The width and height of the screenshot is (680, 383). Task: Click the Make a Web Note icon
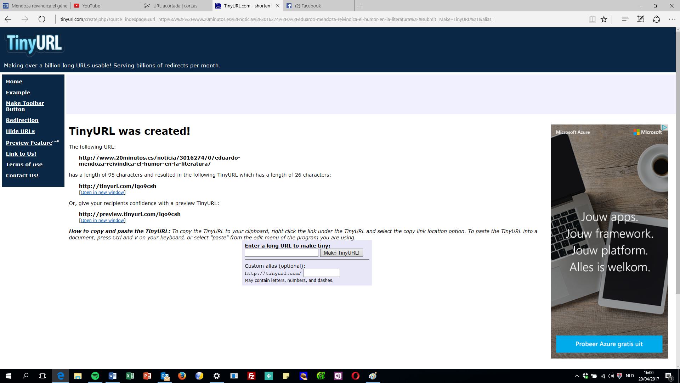click(641, 20)
